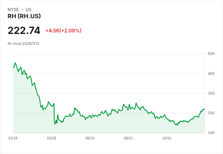Screen dimensions: 223x154
Task: Click the 400 price axis label
Action: pos(211,73)
